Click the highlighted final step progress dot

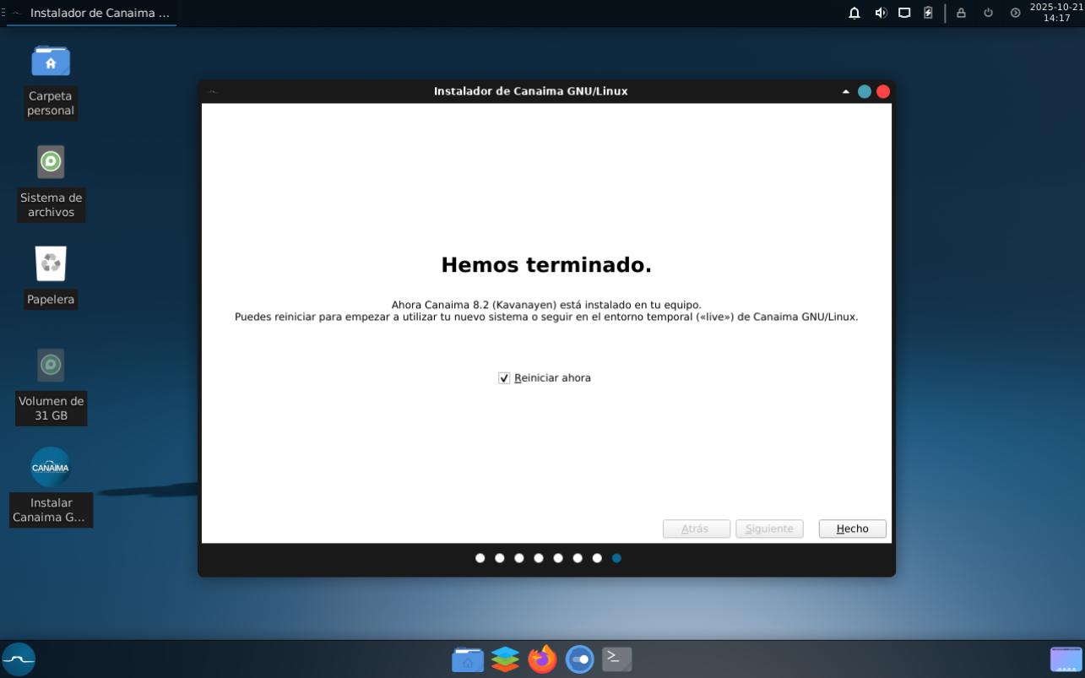(x=616, y=558)
